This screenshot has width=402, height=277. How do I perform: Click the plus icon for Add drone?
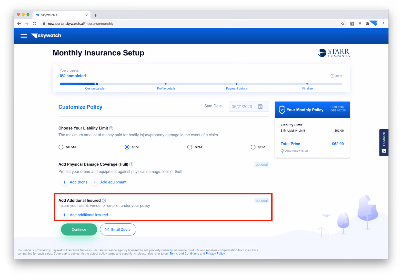(64, 182)
